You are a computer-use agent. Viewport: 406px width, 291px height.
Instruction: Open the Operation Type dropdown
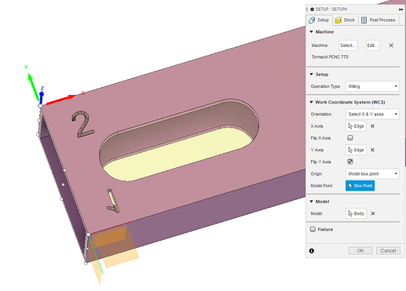point(372,86)
